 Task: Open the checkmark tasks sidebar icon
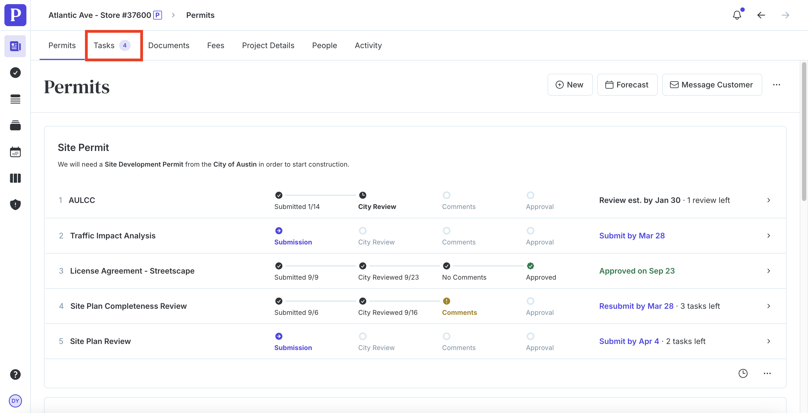click(x=15, y=73)
